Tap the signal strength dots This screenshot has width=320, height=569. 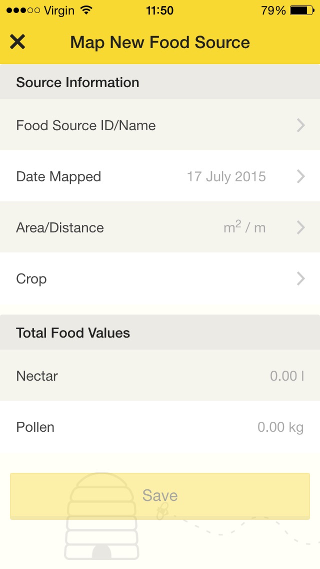[23, 10]
